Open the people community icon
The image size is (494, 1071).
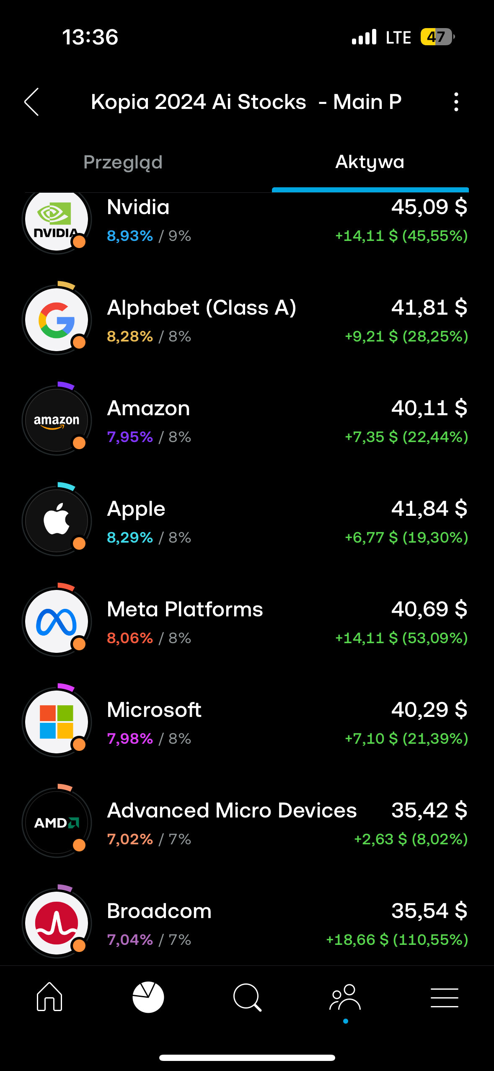345,997
